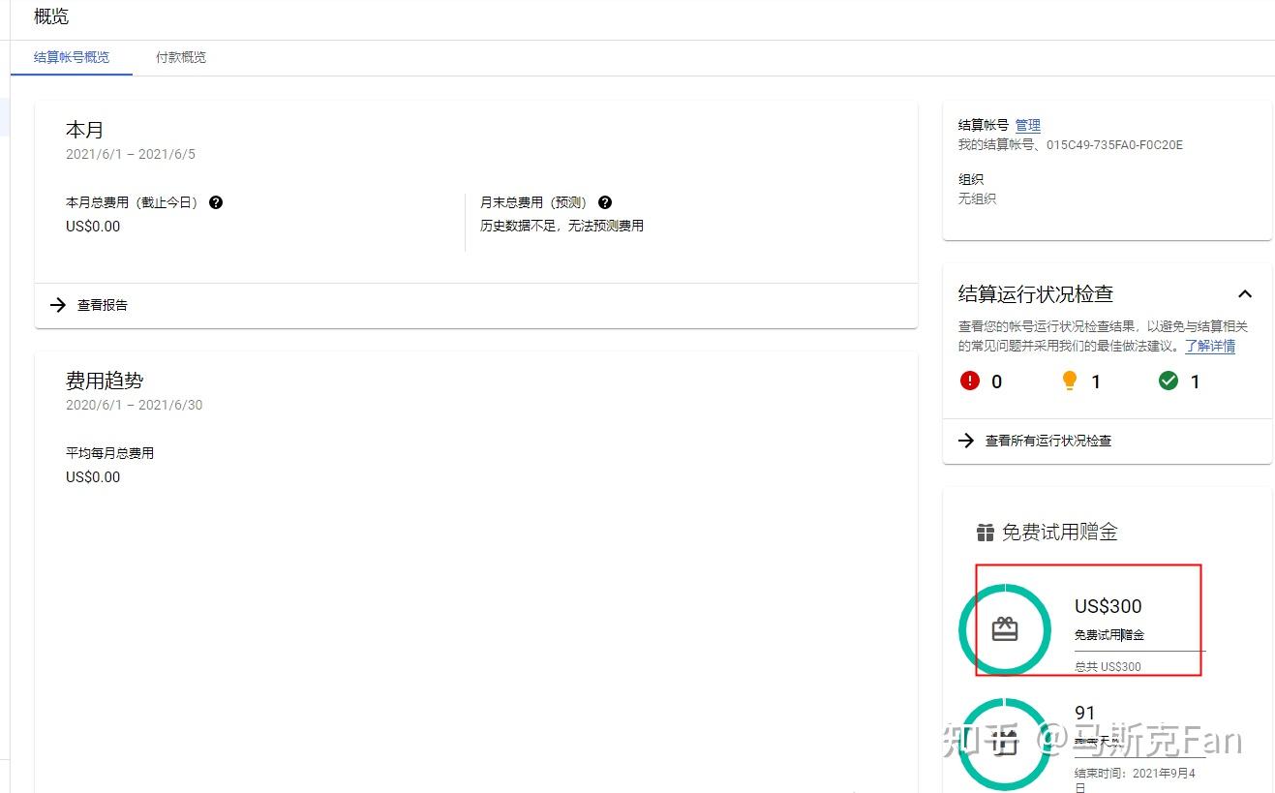Click the 无组织 value
Image resolution: width=1275 pixels, height=793 pixels.
[x=977, y=198]
